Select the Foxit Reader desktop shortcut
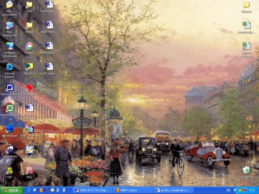The height and width of the screenshot is (194, 259). coord(30,152)
